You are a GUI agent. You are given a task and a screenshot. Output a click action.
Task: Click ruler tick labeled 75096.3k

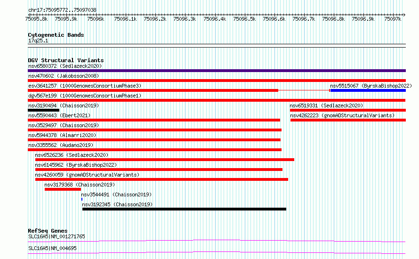click(x=185, y=19)
